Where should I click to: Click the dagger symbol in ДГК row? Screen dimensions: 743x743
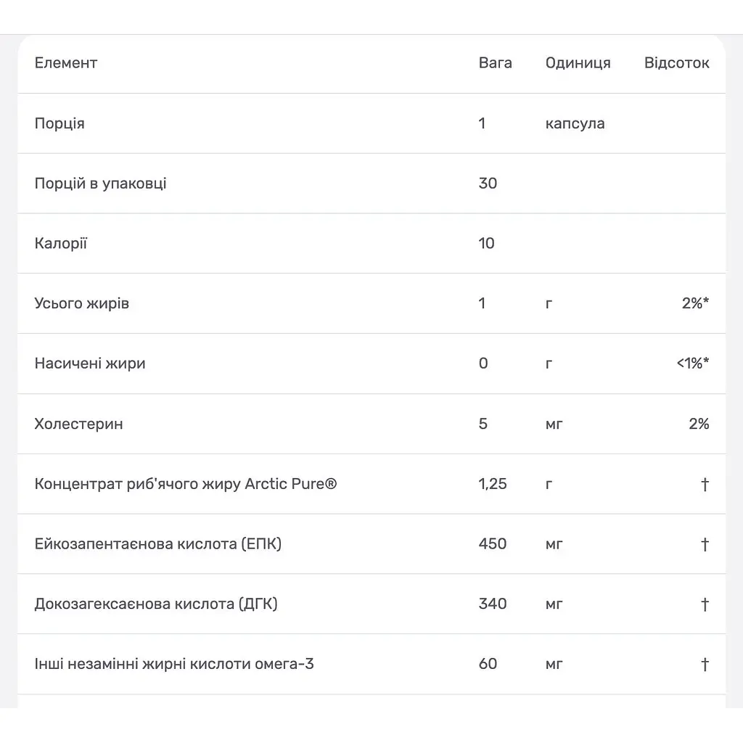pos(705,604)
